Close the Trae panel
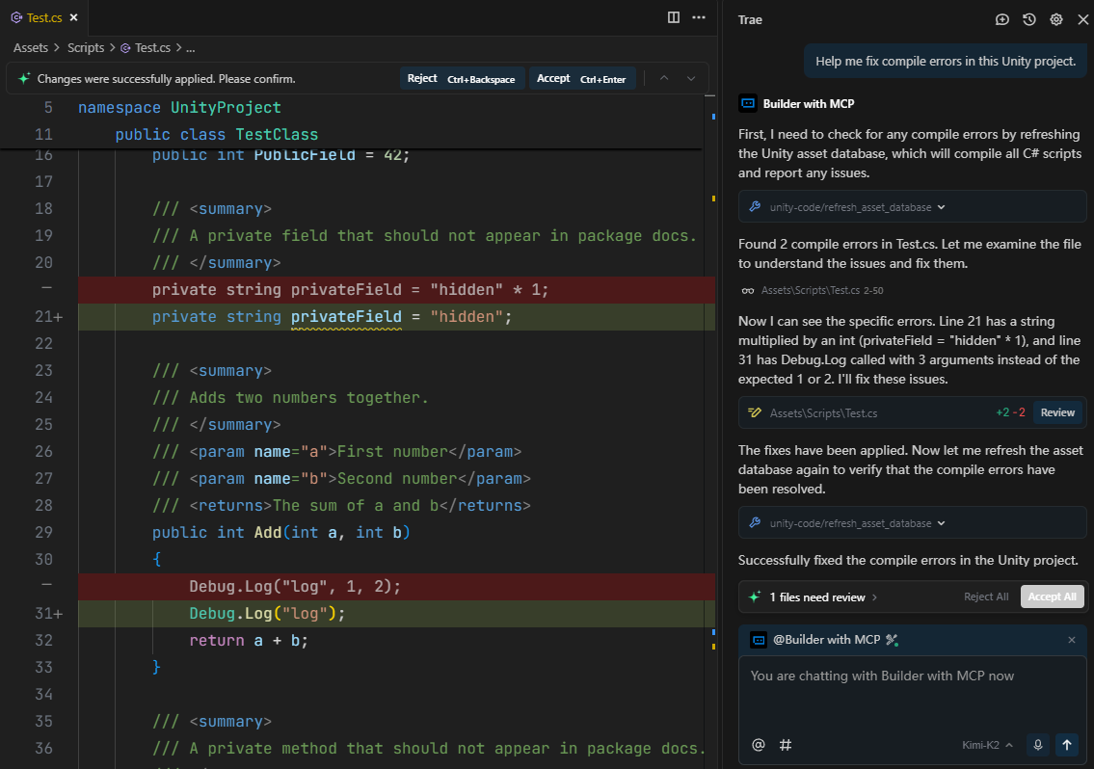Image resolution: width=1094 pixels, height=769 pixels. (x=1082, y=19)
